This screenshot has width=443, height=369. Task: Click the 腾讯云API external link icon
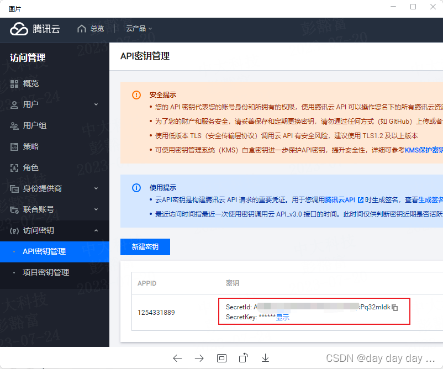[361, 200]
